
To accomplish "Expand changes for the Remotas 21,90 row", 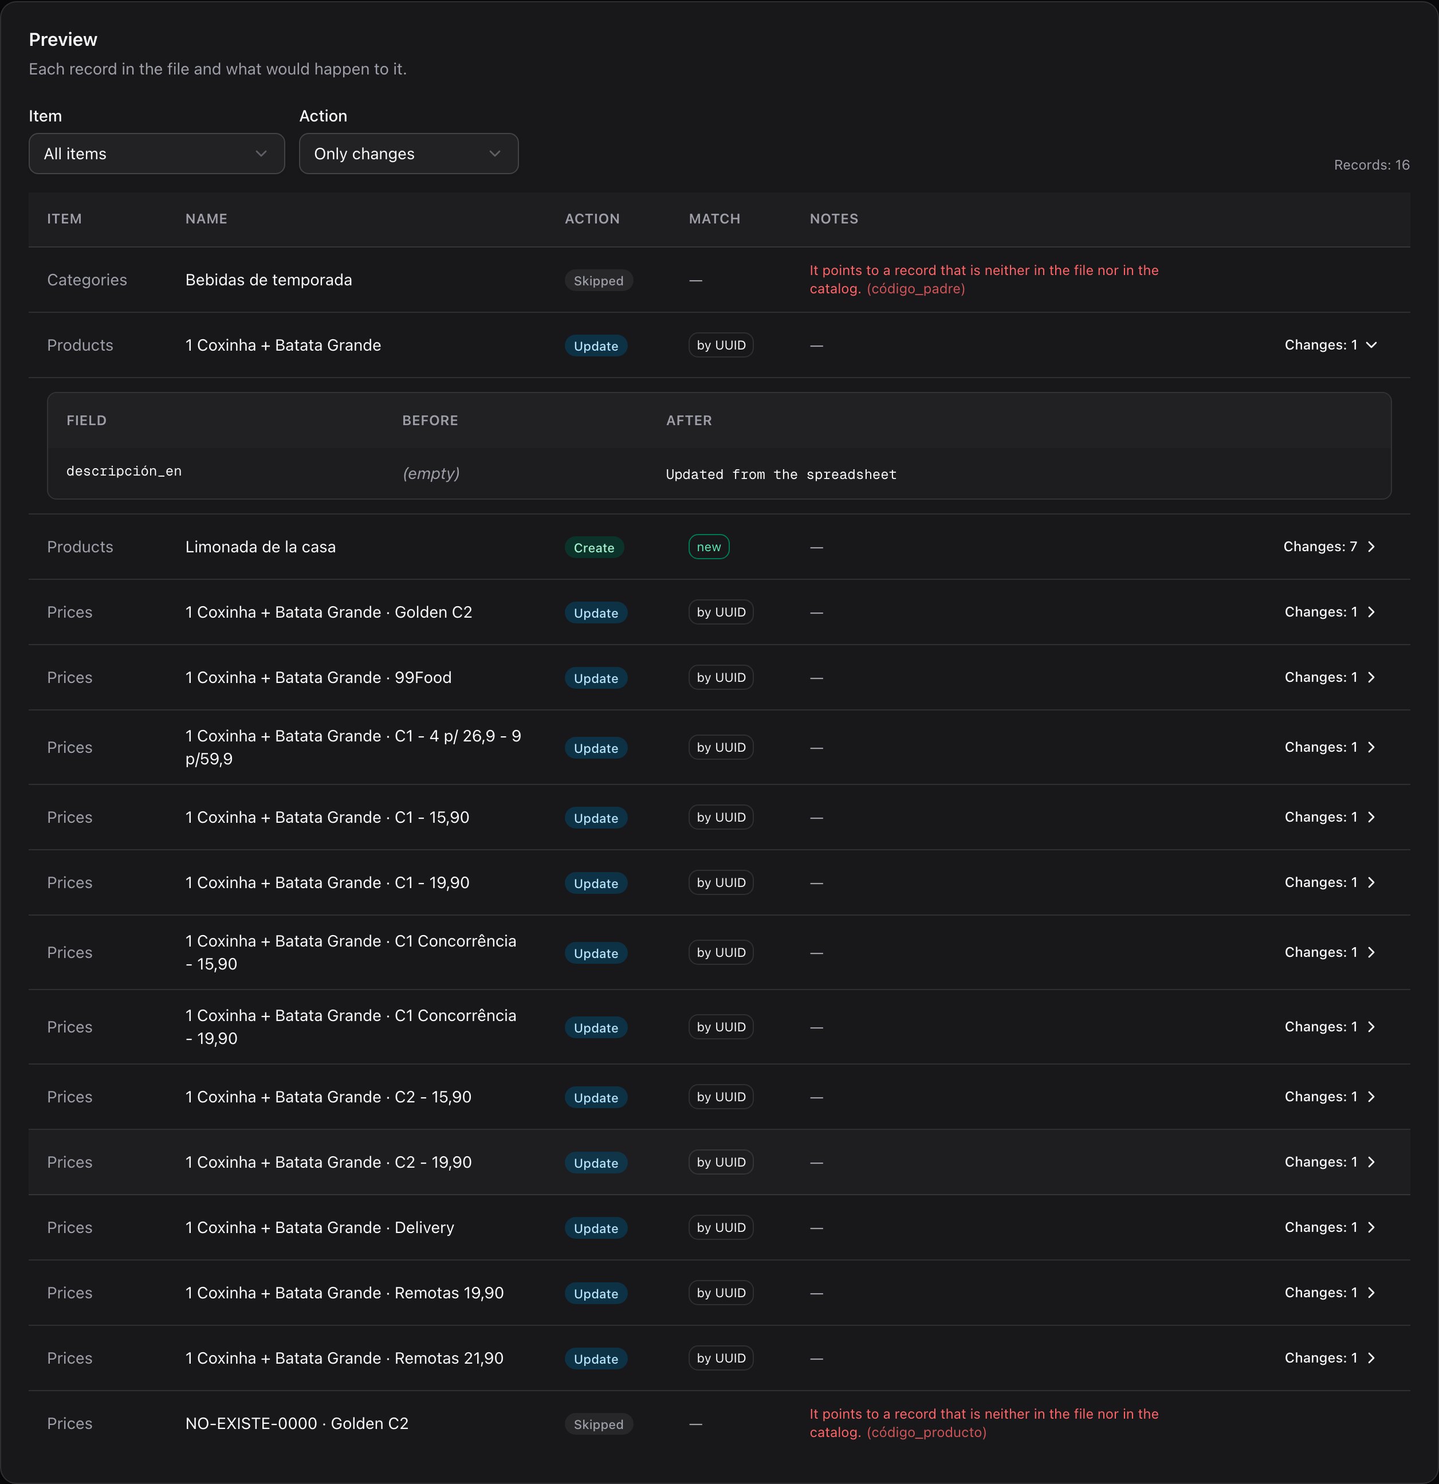I will click(1331, 1359).
